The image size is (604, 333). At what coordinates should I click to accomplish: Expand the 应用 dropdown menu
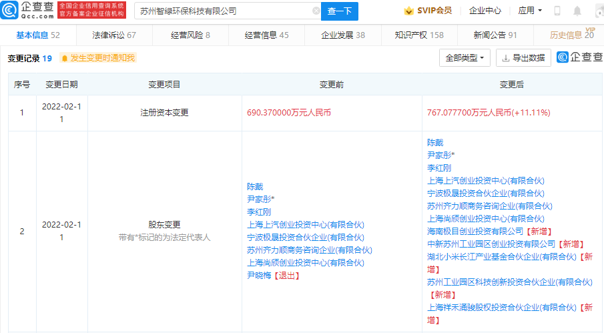[x=530, y=11]
